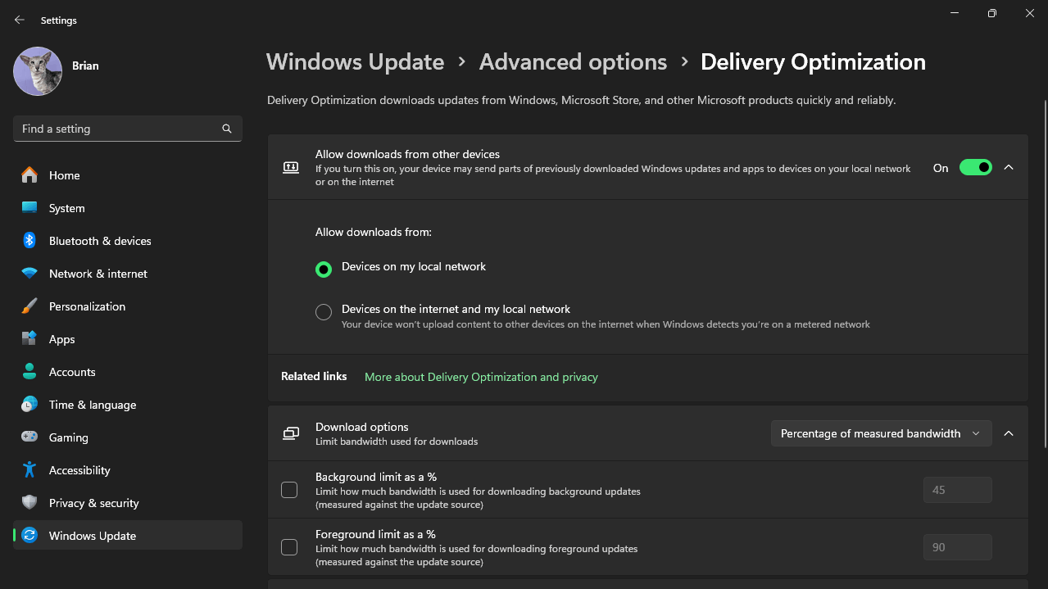The image size is (1048, 589).
Task: Click the Apps icon in sidebar
Action: [x=29, y=339]
